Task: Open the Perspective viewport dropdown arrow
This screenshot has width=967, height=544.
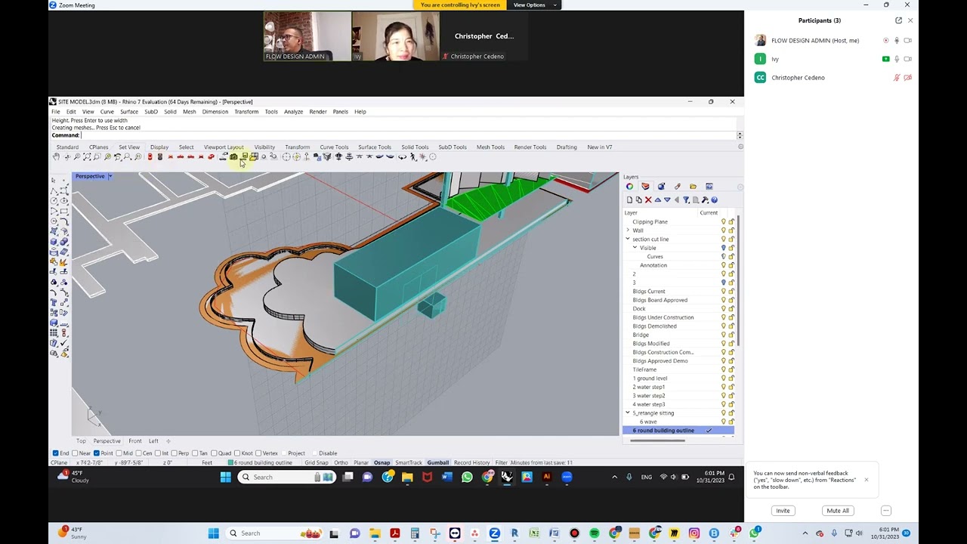Action: pyautogui.click(x=110, y=176)
